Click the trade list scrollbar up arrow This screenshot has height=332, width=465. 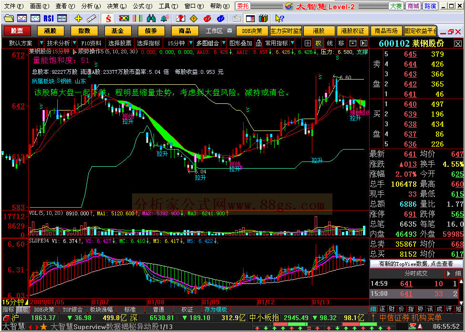click(x=461, y=282)
